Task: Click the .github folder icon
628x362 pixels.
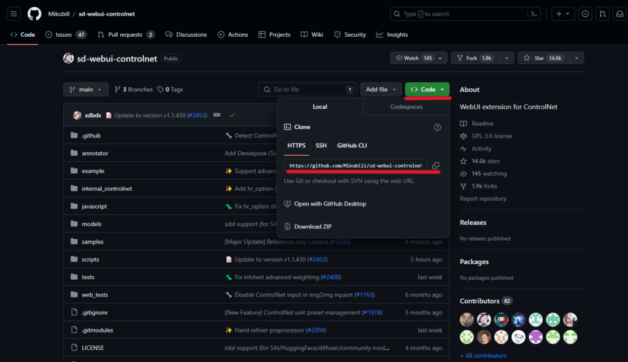Action: 74,135
